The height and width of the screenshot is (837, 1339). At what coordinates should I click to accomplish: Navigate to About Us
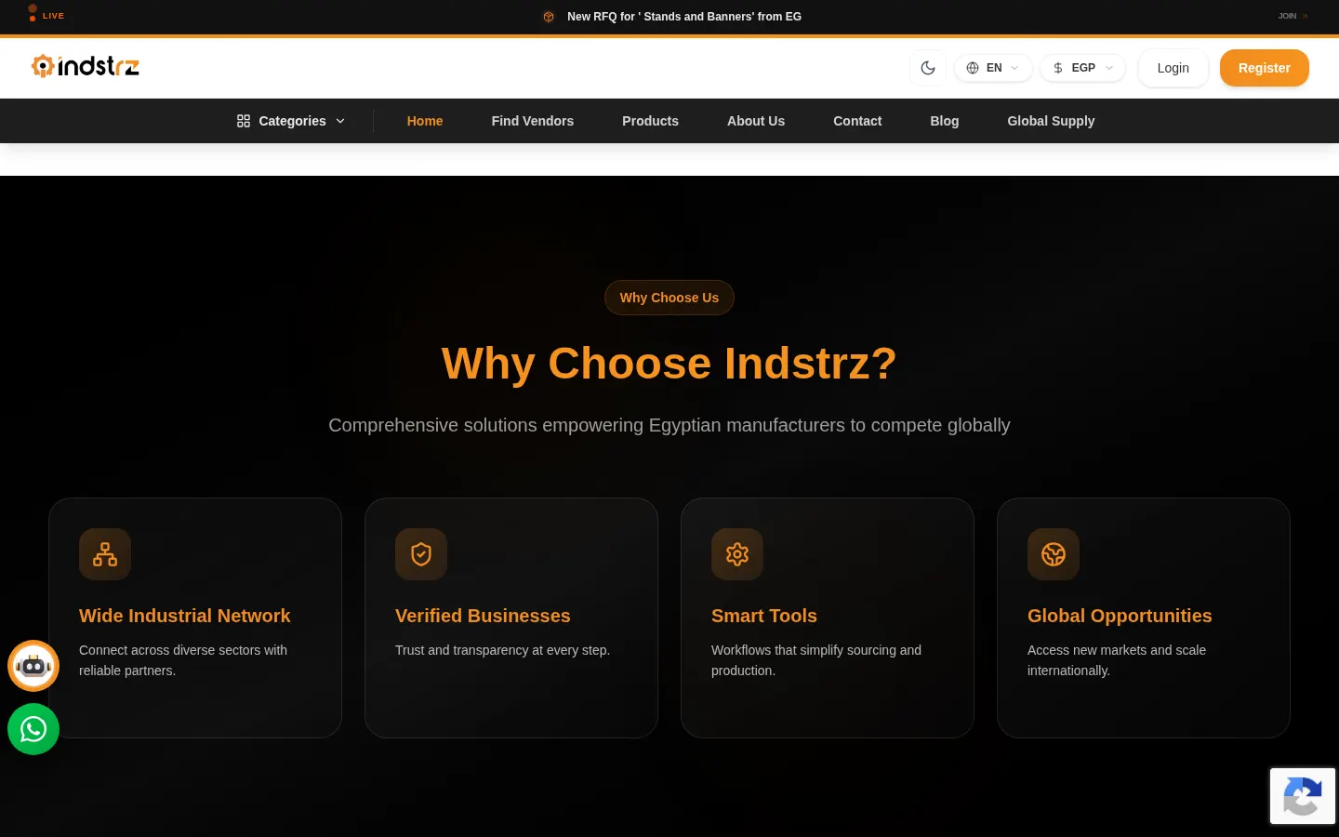click(756, 121)
